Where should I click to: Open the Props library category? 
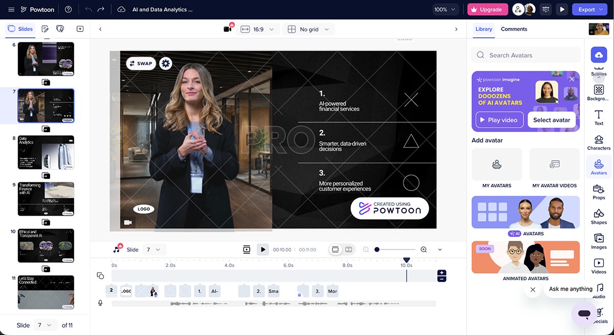(x=599, y=192)
